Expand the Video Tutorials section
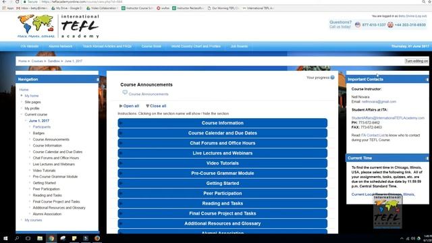This screenshot has width=432, height=243. click(x=223, y=163)
